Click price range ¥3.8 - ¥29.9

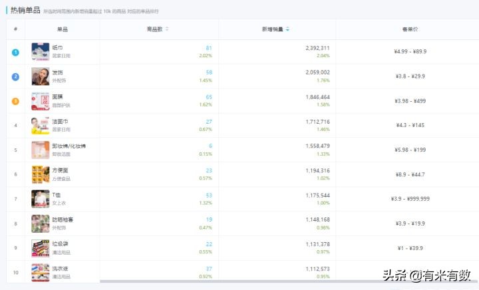[410, 76]
